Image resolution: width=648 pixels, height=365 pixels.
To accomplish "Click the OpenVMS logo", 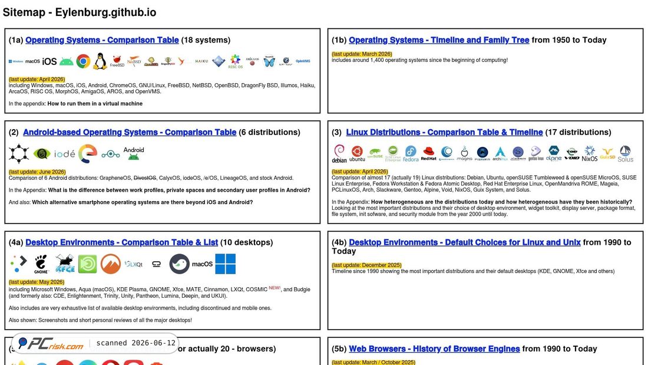I will (303, 61).
